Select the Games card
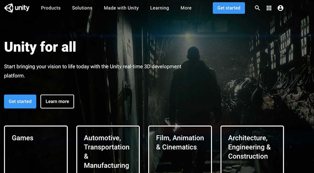The image size is (314, 173). (x=36, y=149)
